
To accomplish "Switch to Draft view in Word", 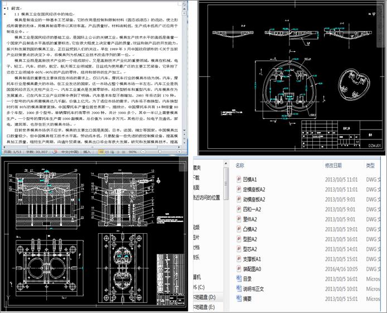I will tap(124, 152).
